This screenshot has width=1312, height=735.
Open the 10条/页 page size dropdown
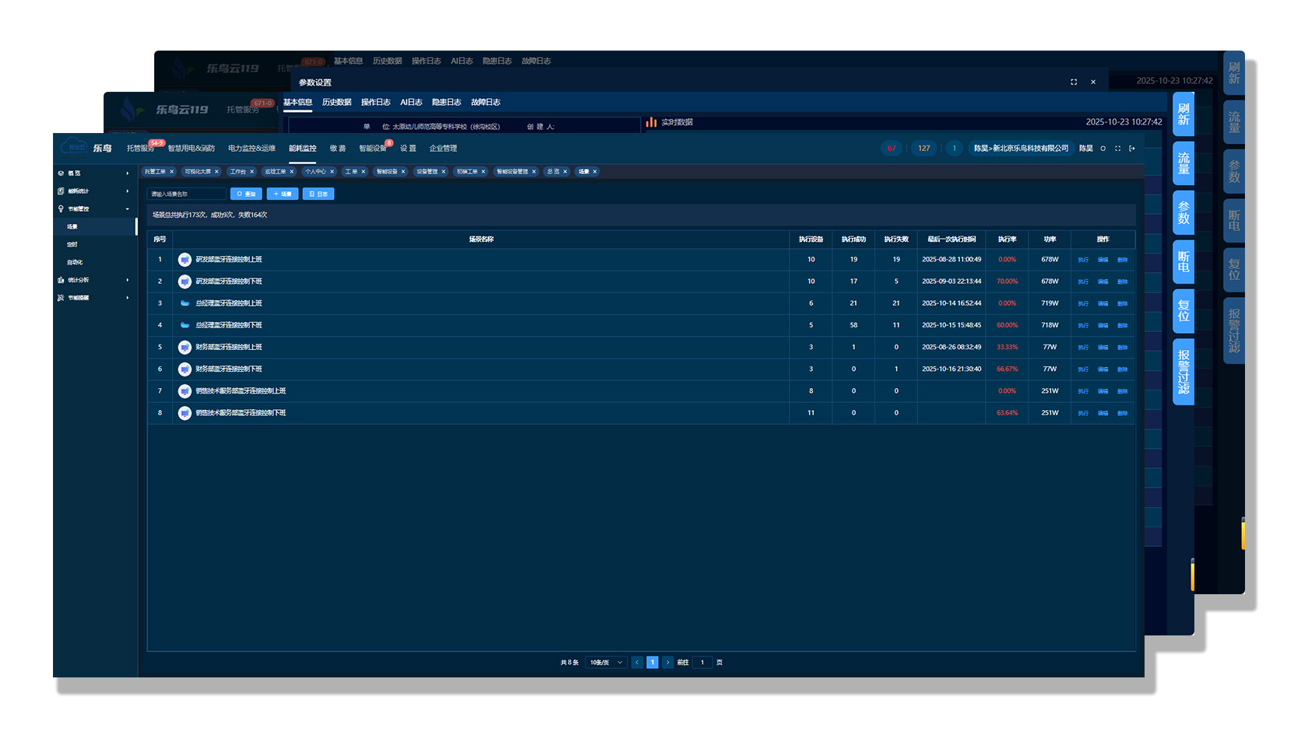[x=605, y=663]
